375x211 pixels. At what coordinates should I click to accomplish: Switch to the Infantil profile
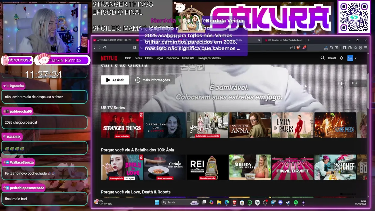[332, 58]
